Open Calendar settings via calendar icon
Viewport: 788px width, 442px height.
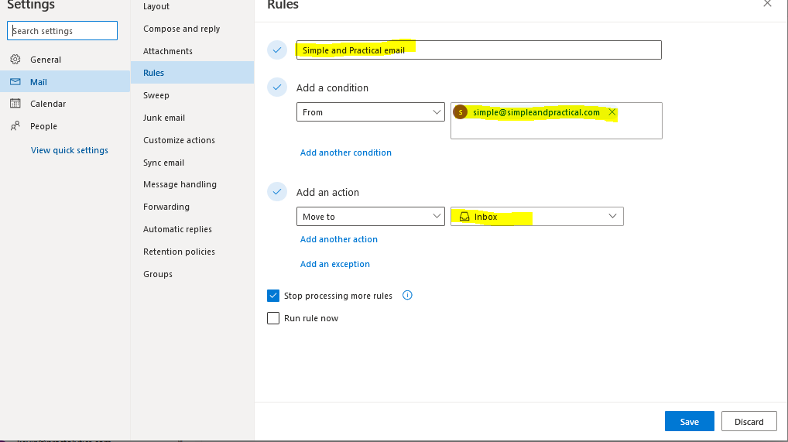15,104
